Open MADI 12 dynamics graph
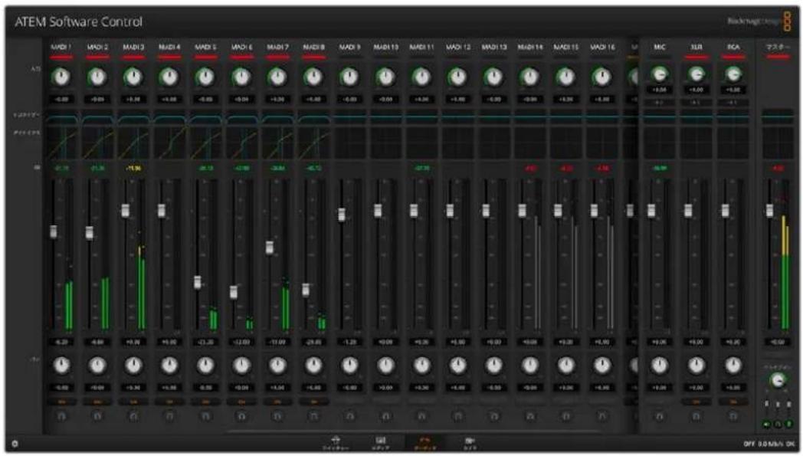Screen dimensions: 803x456 point(458,143)
